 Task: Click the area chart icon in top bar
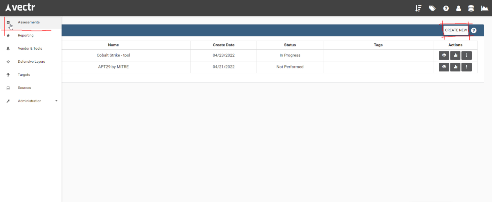pyautogui.click(x=484, y=8)
